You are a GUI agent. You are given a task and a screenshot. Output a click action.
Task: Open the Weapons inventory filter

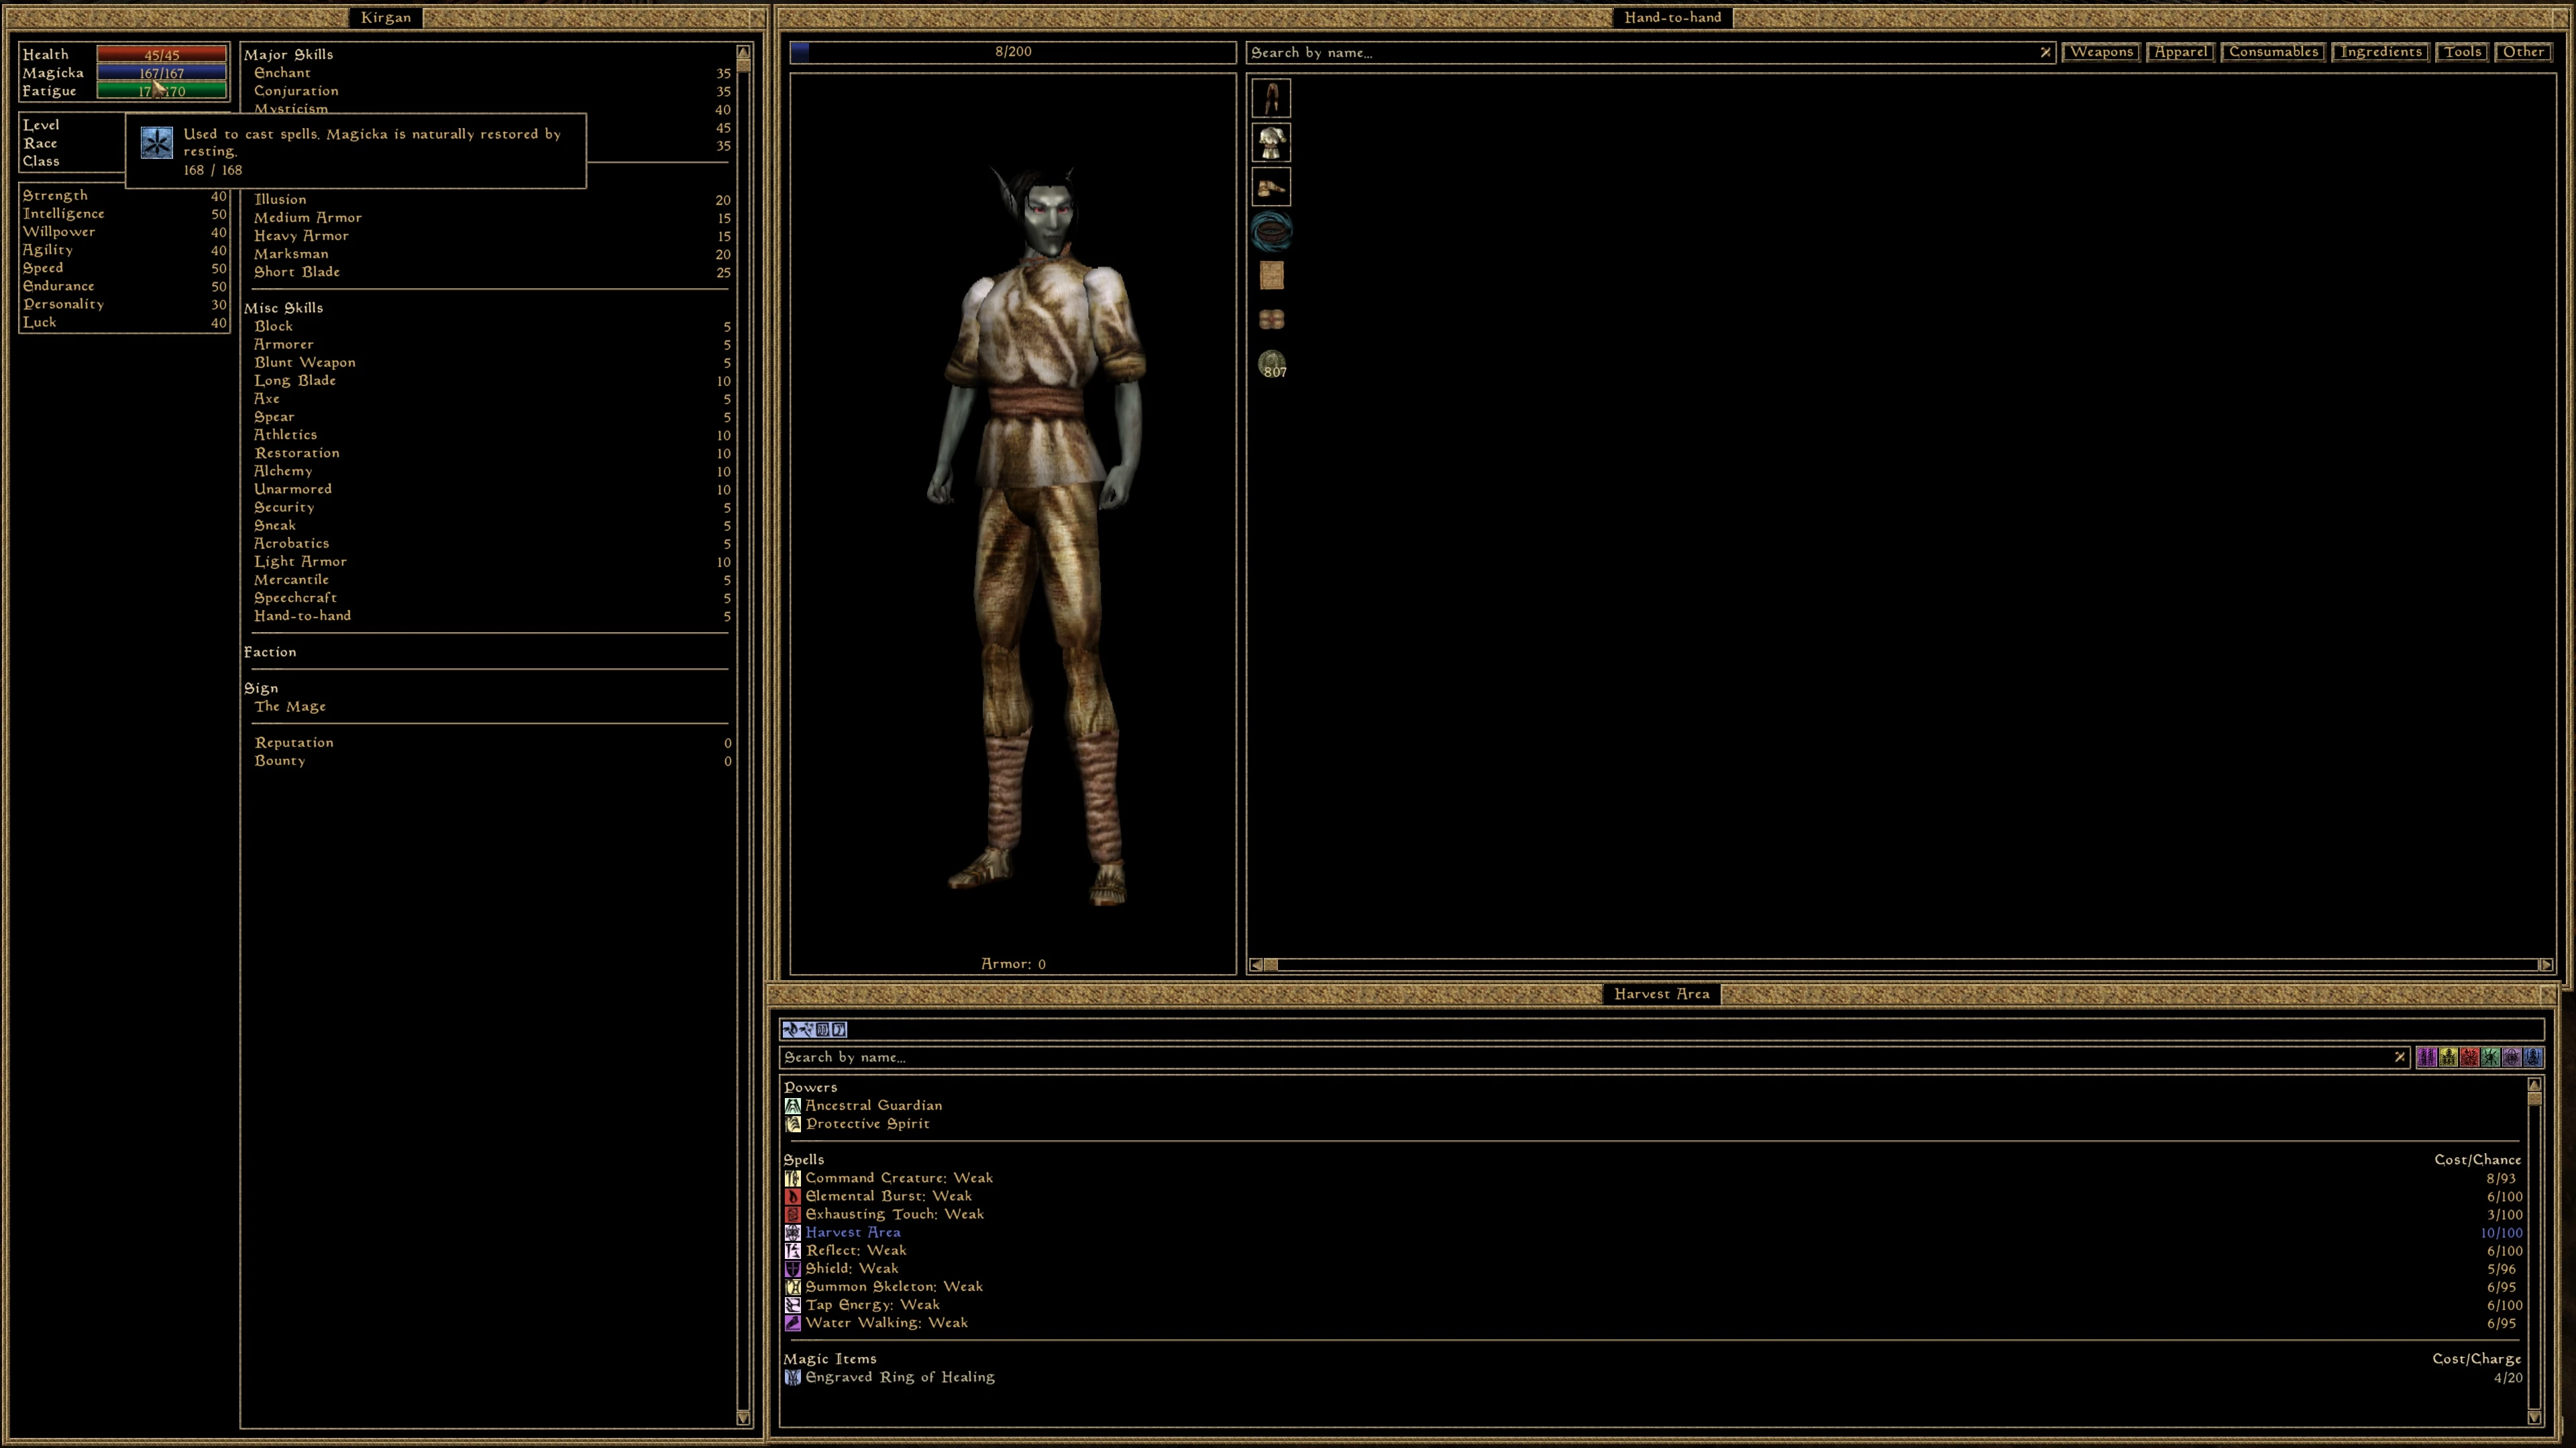tap(2101, 52)
